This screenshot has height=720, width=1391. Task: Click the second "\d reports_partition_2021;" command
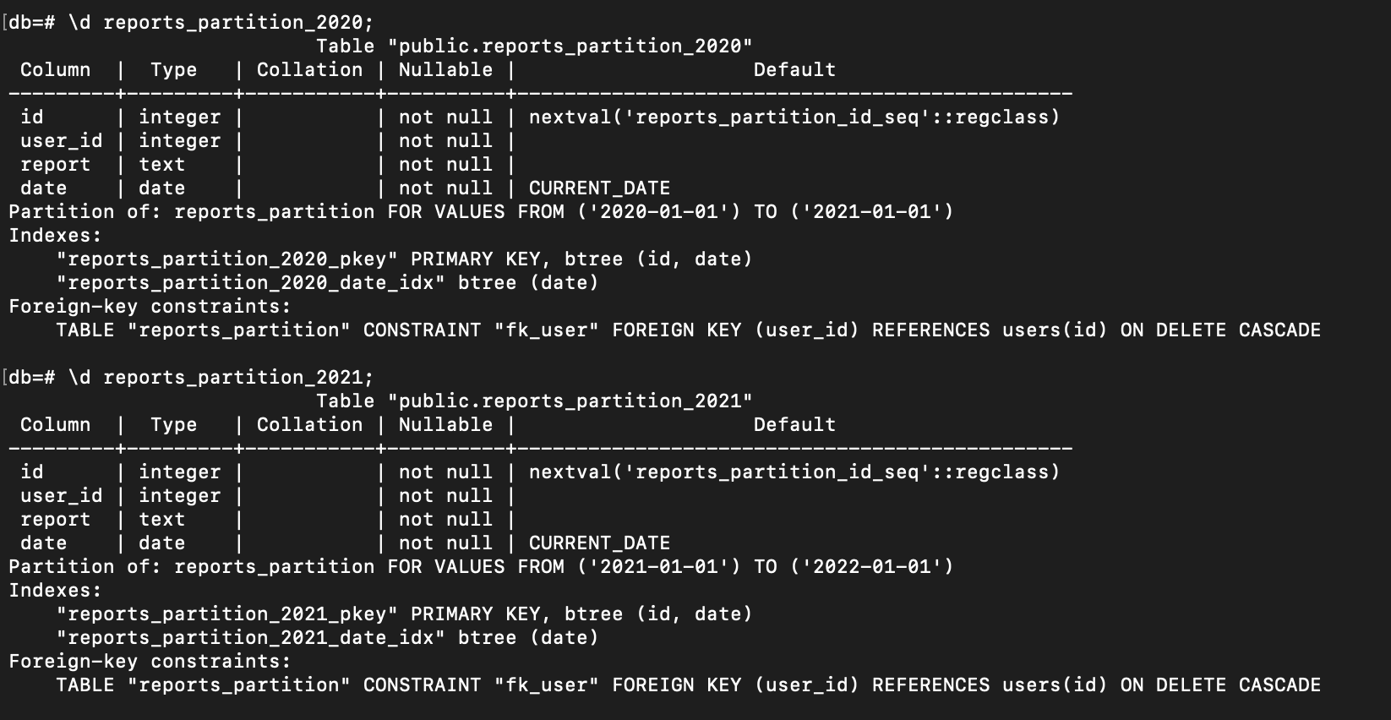[x=221, y=377]
